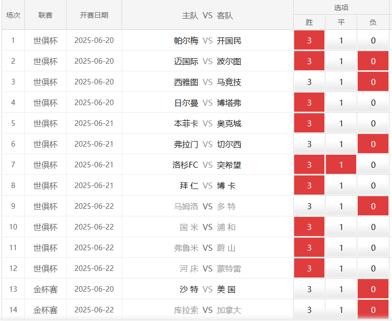This screenshot has height=321, width=392.
Task: Click match number 12 cell
Action: [x=13, y=268]
